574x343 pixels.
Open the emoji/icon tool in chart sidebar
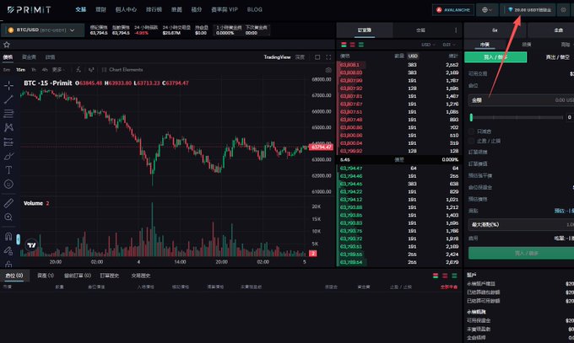point(8,185)
